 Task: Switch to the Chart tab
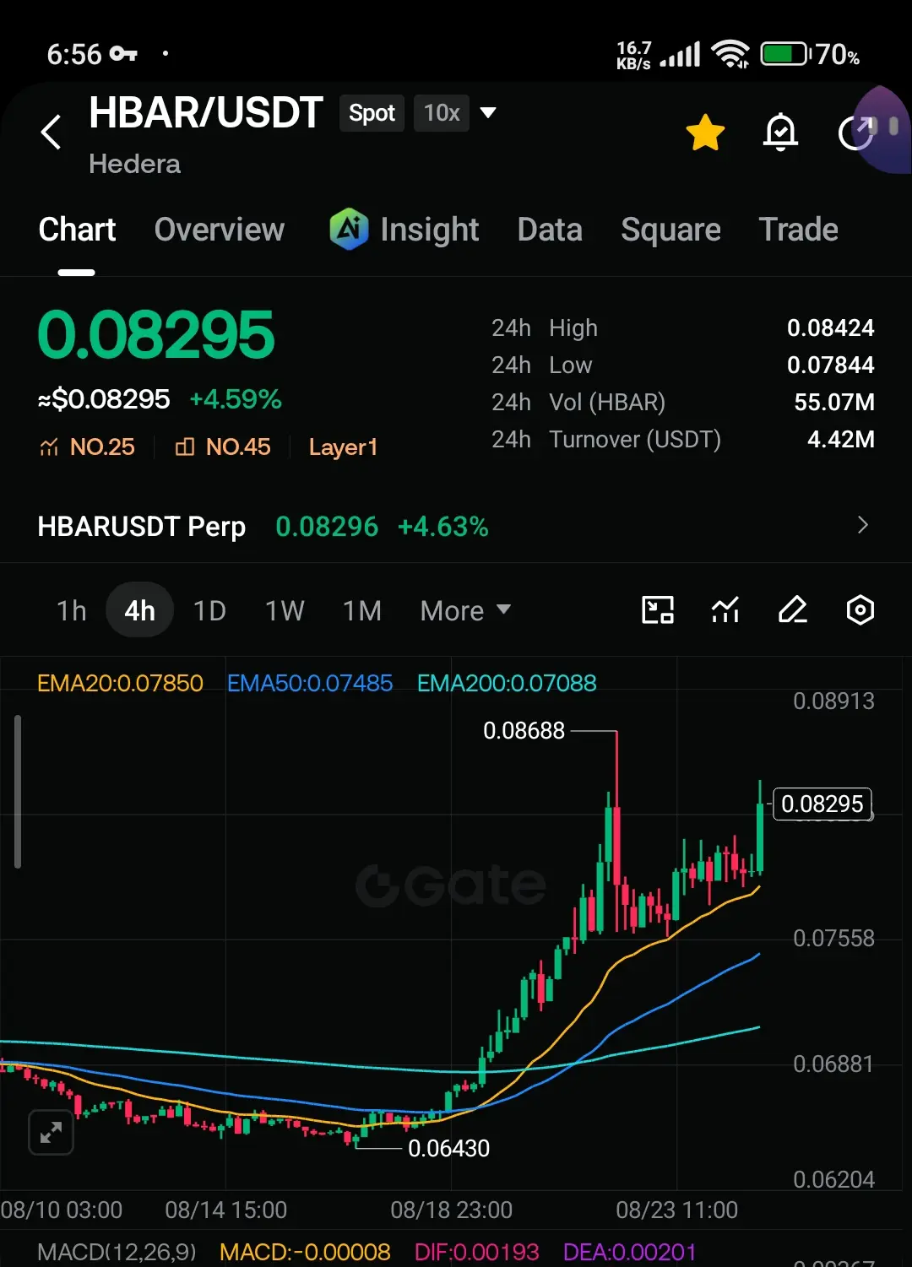click(77, 230)
